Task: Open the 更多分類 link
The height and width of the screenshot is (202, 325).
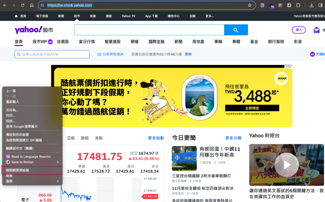Action: click(x=233, y=138)
